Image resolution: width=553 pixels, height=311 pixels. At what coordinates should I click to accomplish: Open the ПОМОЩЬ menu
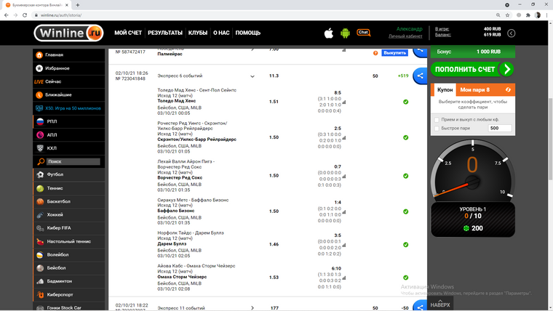(x=248, y=33)
